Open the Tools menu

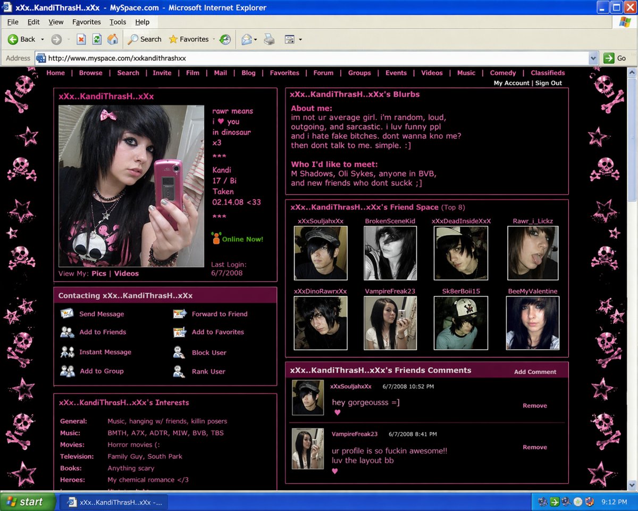(x=117, y=22)
